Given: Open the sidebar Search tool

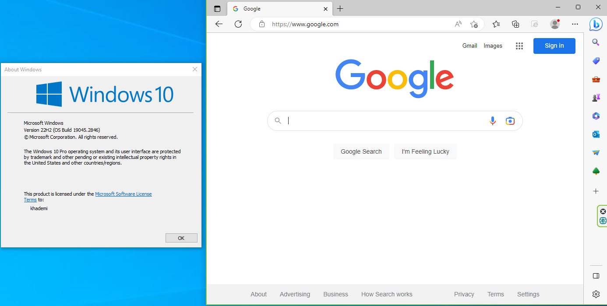Looking at the screenshot, I should pyautogui.click(x=596, y=42).
